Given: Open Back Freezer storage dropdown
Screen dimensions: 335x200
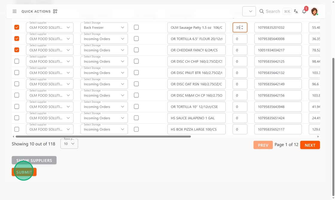Looking at the screenshot, I should pos(104,27).
